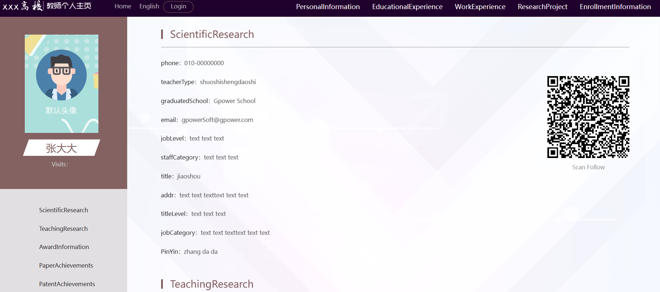Open TeachingResearch from the sidebar
The width and height of the screenshot is (660, 292).
coord(63,229)
